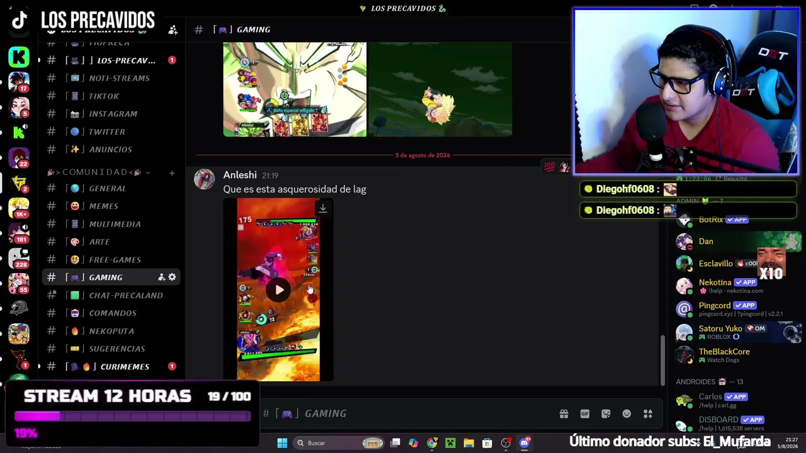The image size is (806, 453).
Task: Add the 100 reaction to Anleshi's message
Action: click(x=550, y=167)
